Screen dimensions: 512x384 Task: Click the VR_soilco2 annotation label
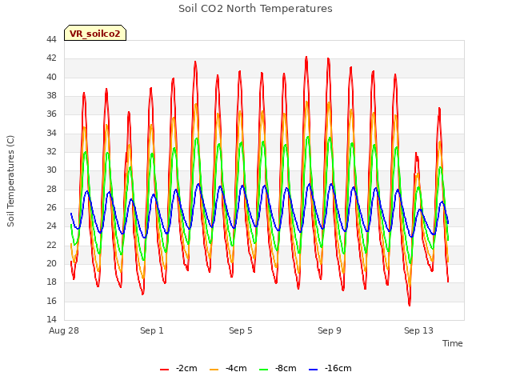pos(95,33)
